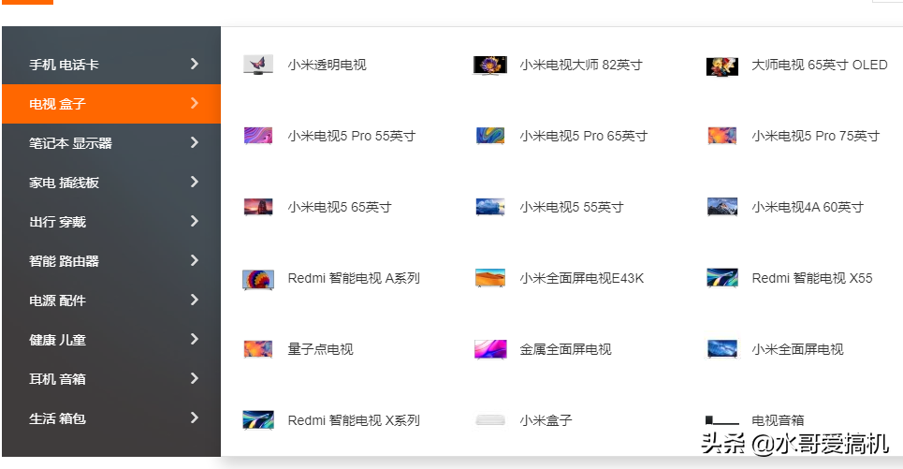This screenshot has width=903, height=469.
Task: Open the 出行 穿戴 category
Action: (x=111, y=222)
